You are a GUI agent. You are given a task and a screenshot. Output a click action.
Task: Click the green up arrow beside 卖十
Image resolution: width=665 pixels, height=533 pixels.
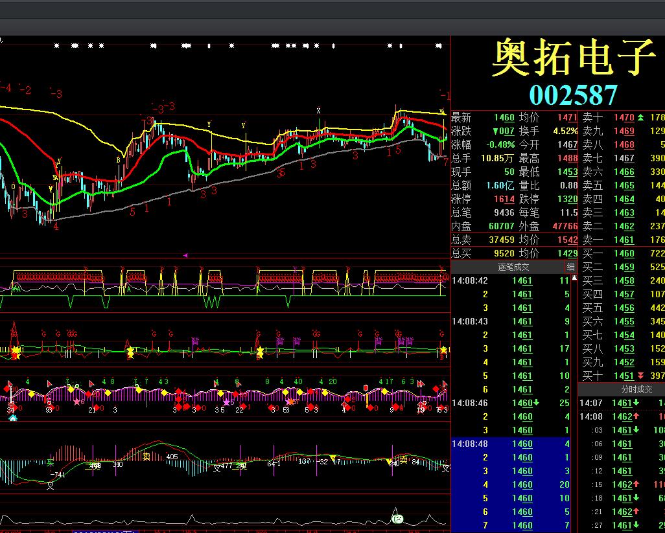[640, 117]
